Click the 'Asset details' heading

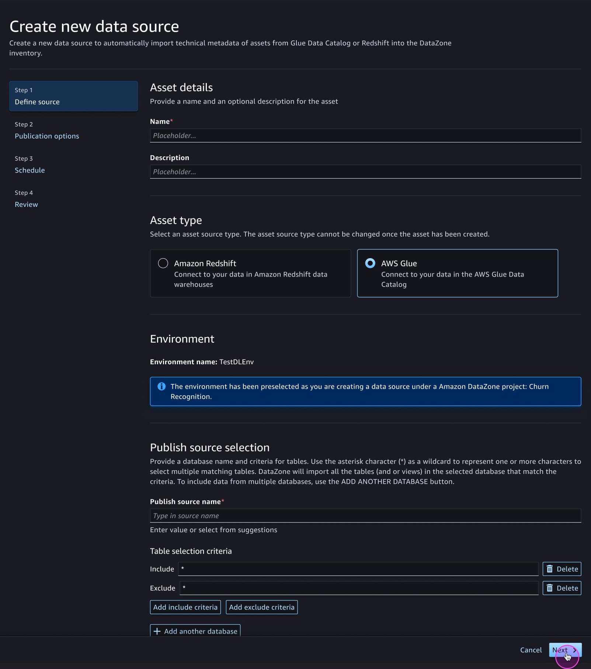(x=181, y=88)
